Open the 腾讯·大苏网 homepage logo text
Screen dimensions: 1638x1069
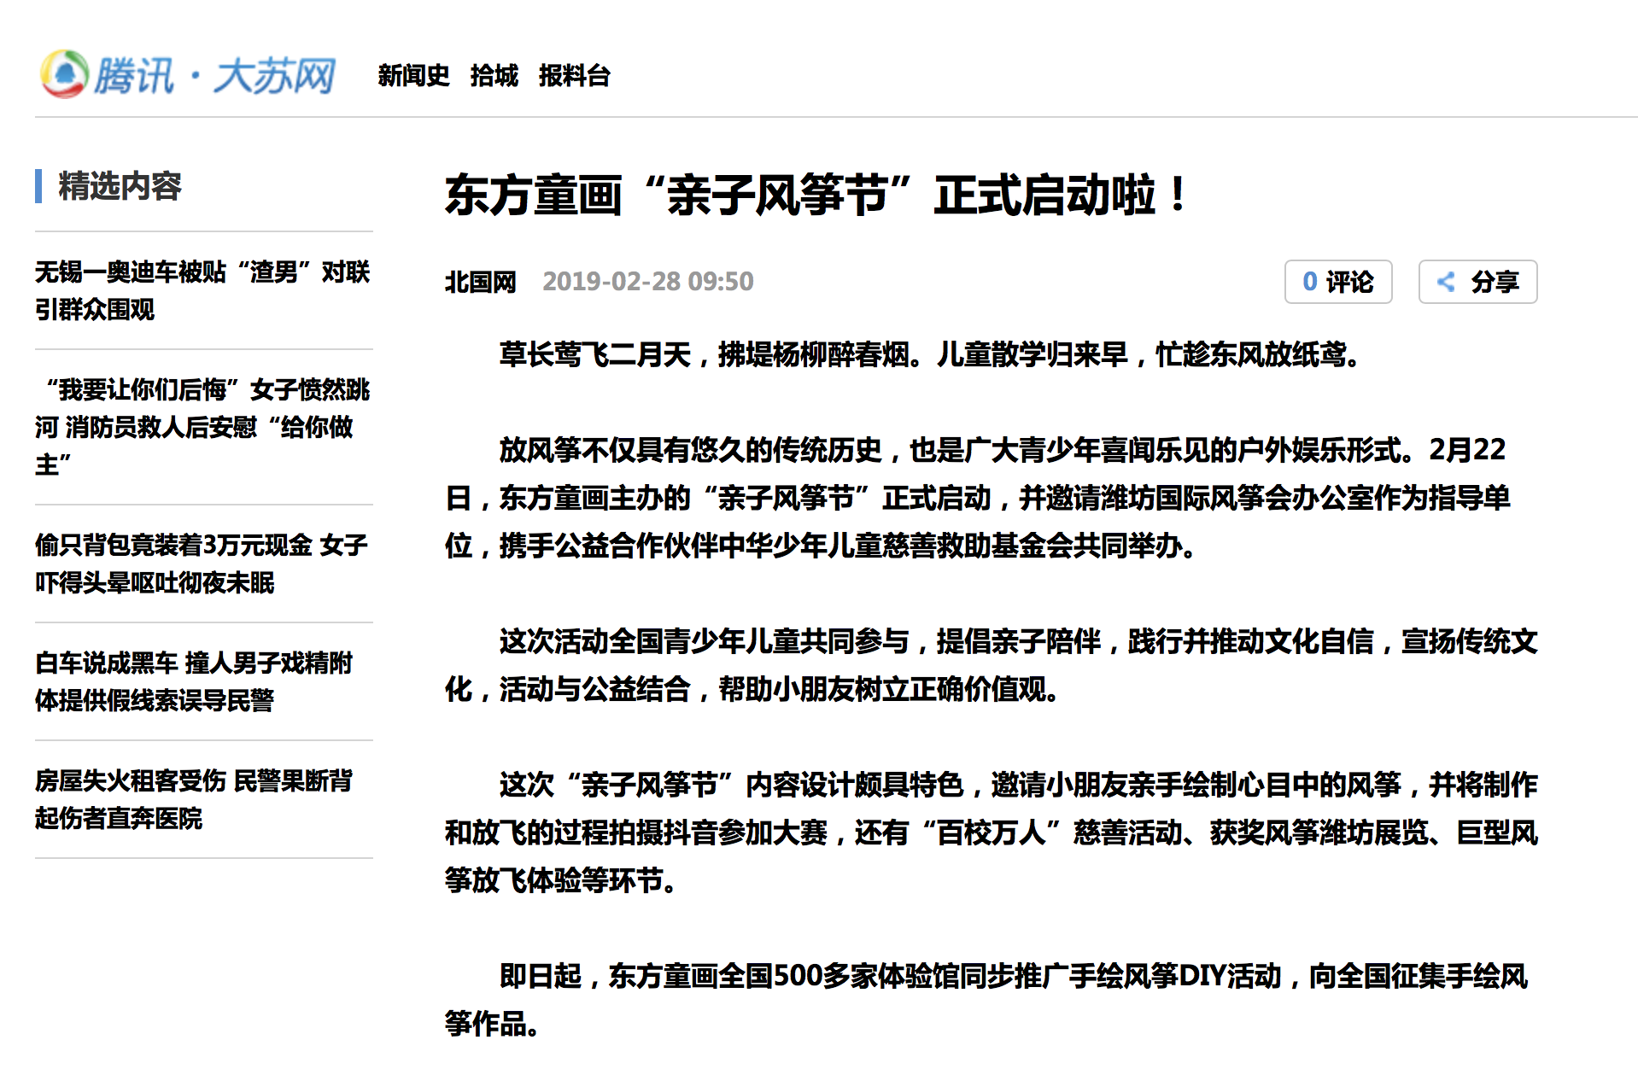[x=214, y=76]
